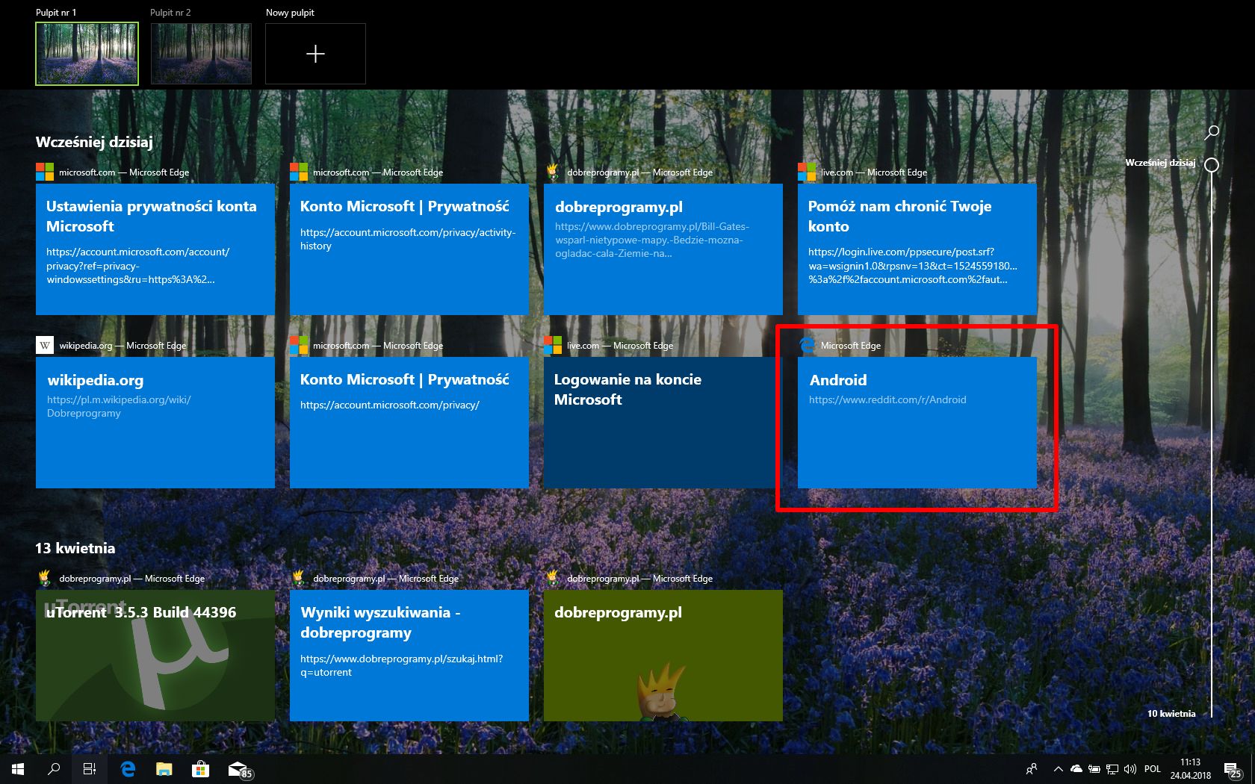Click the szukaj.html?q=utorrent URL text

[x=401, y=665]
